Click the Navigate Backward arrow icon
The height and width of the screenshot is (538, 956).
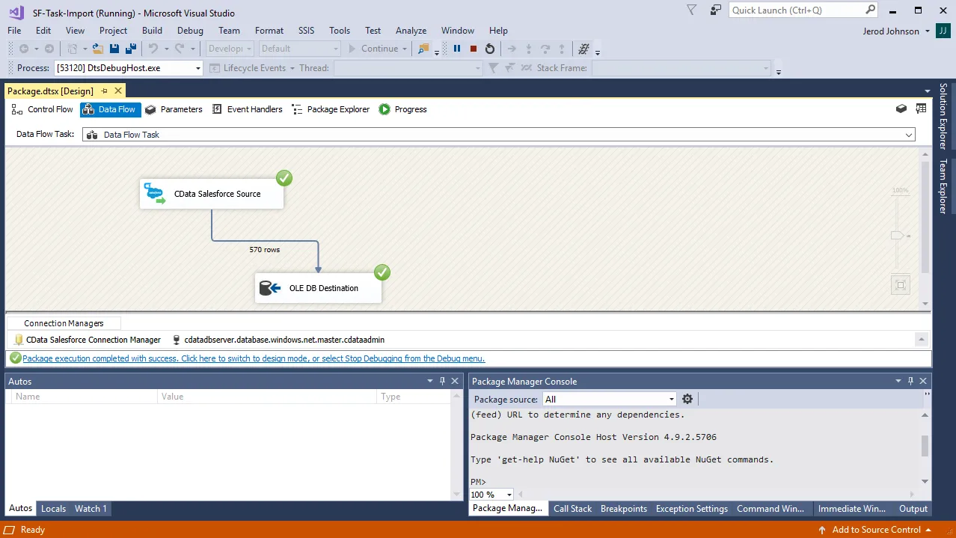(22, 48)
